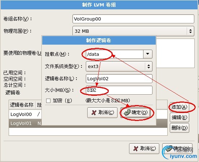Toggle the 加密 (E) encryption checkbox
199x162 pixels.
pyautogui.click(x=48, y=101)
